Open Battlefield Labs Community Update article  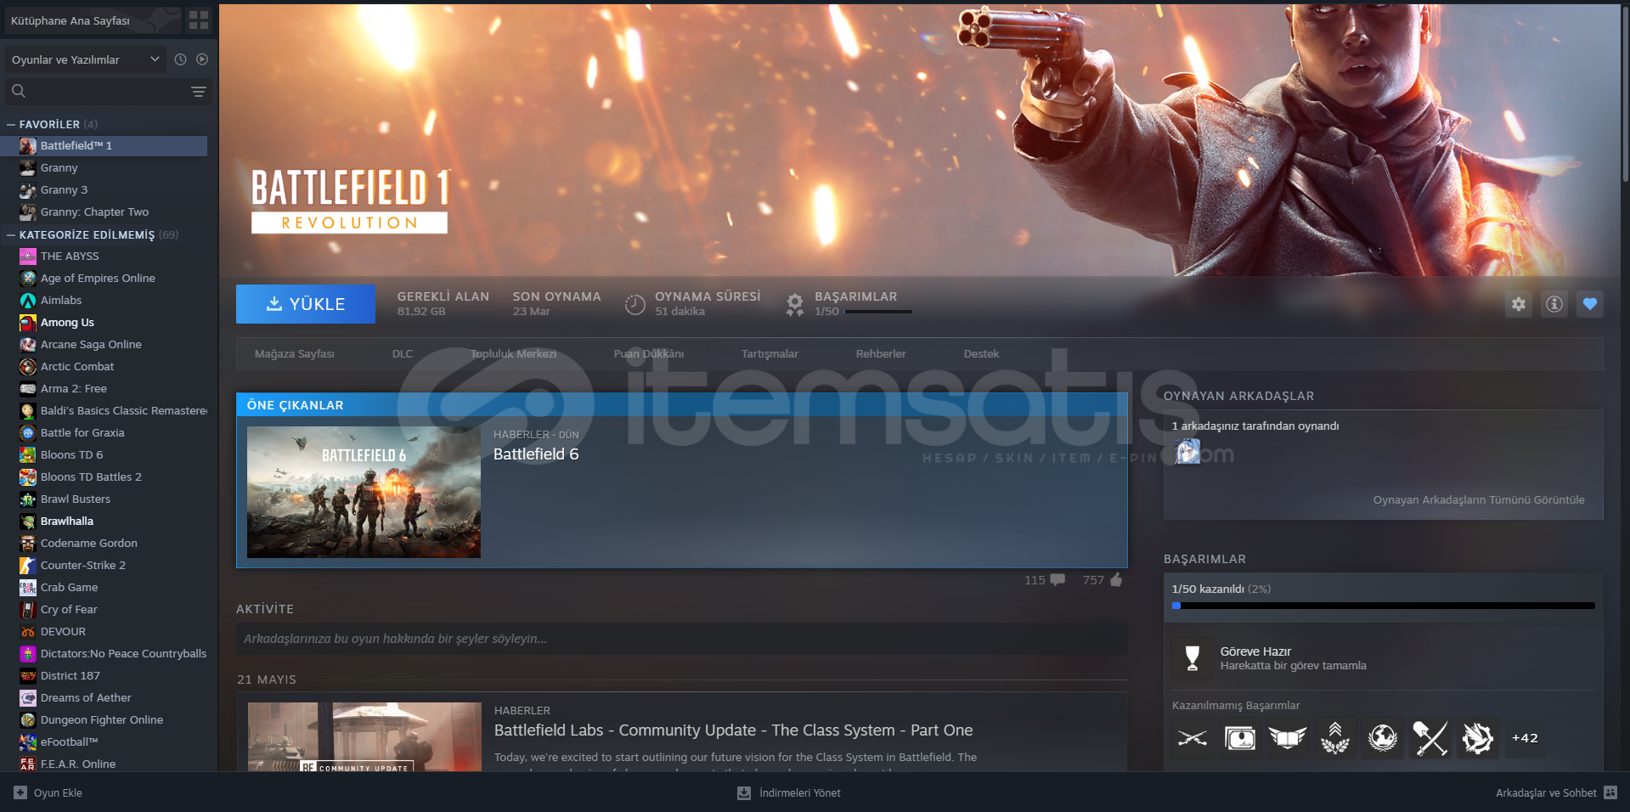click(734, 730)
